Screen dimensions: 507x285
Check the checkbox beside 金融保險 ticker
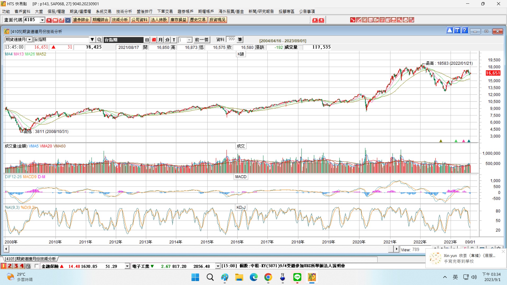pyautogui.click(x=37, y=266)
